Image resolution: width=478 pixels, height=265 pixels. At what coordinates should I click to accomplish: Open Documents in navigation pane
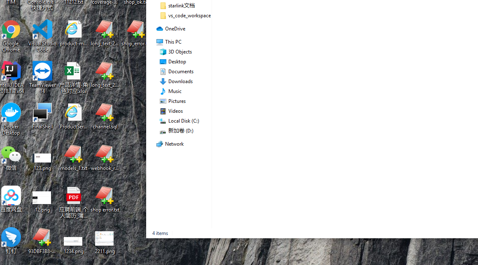pyautogui.click(x=177, y=72)
